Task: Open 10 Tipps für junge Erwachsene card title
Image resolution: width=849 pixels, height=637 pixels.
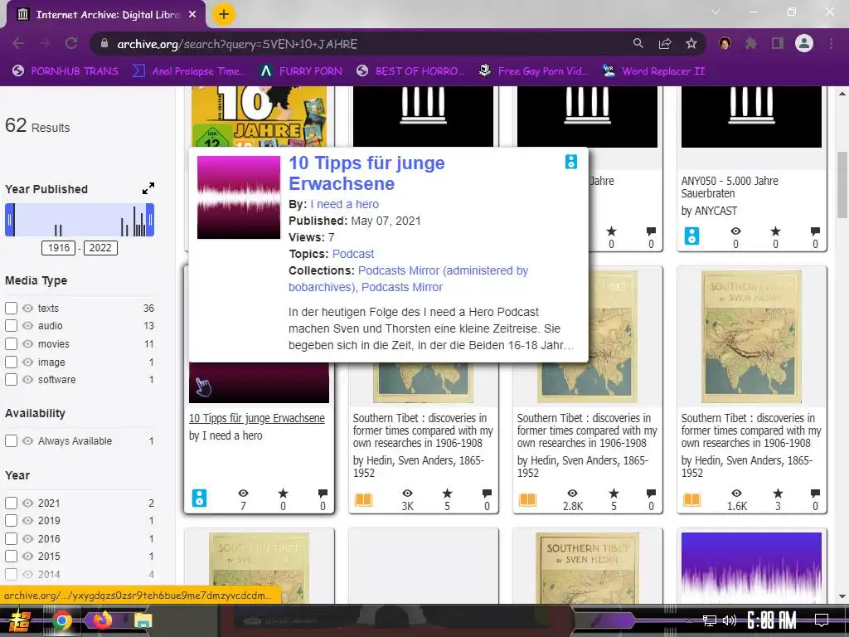Action: 257,418
